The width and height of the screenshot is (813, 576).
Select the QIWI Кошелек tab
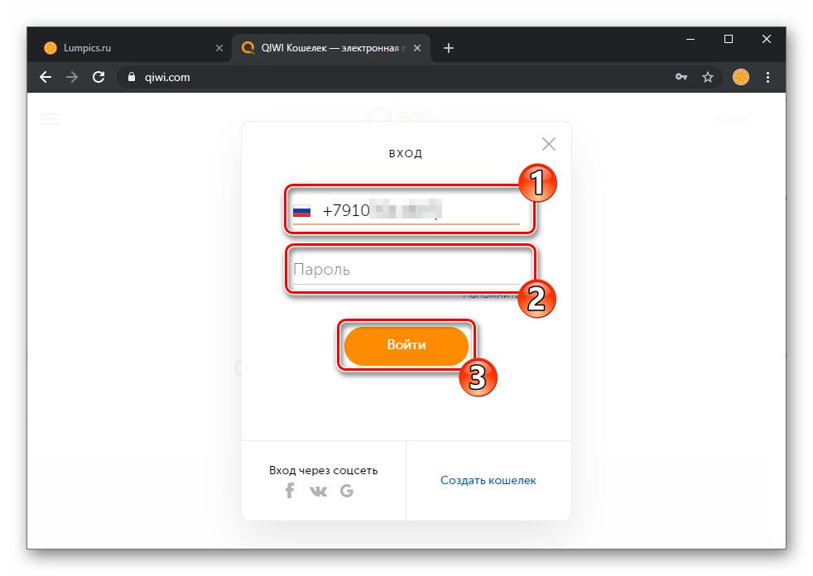pyautogui.click(x=331, y=48)
